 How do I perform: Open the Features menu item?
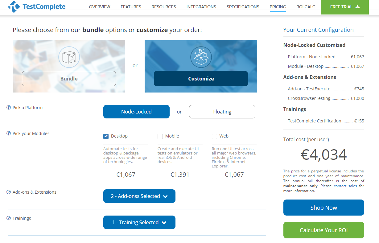point(131,7)
